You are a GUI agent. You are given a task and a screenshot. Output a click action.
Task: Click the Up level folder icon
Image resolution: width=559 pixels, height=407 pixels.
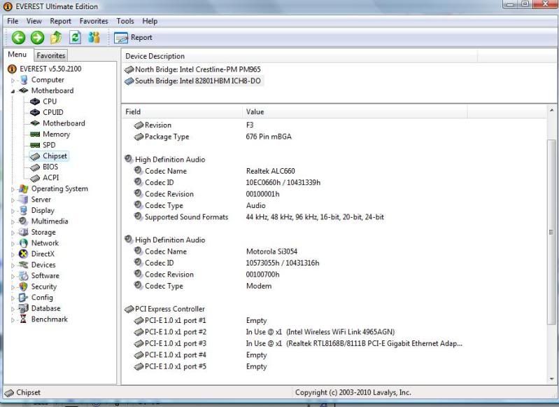coord(56,37)
